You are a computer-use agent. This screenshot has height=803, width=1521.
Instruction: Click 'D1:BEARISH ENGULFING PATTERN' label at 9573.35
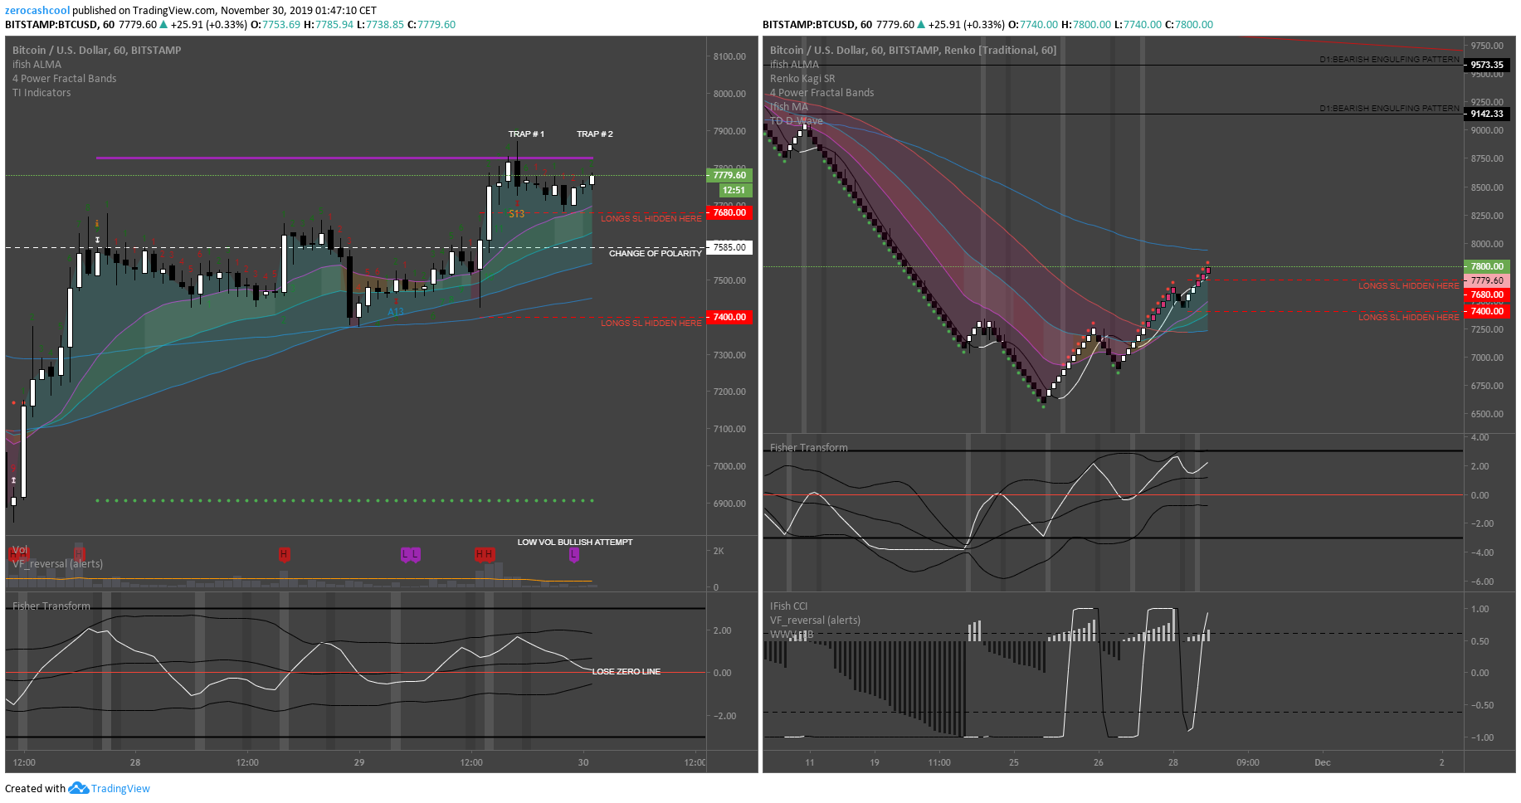[x=1389, y=60]
